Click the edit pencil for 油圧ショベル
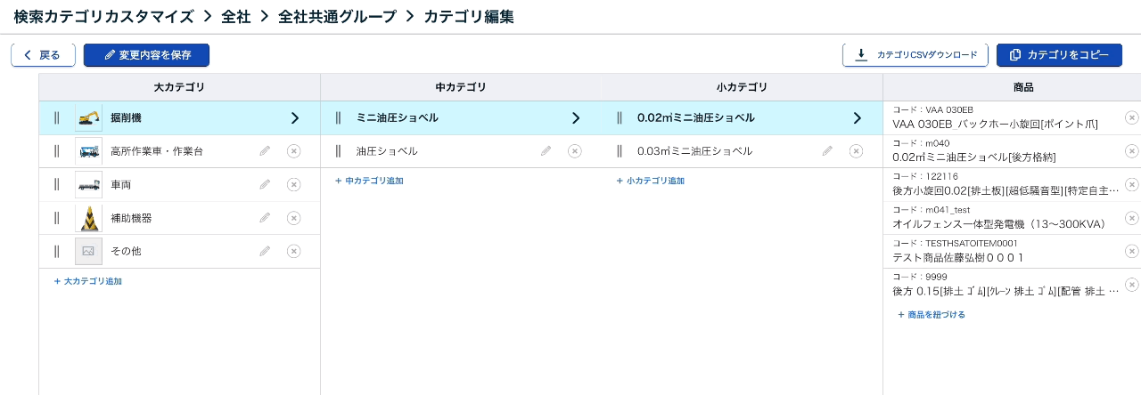The width and height of the screenshot is (1141, 395). [x=546, y=151]
